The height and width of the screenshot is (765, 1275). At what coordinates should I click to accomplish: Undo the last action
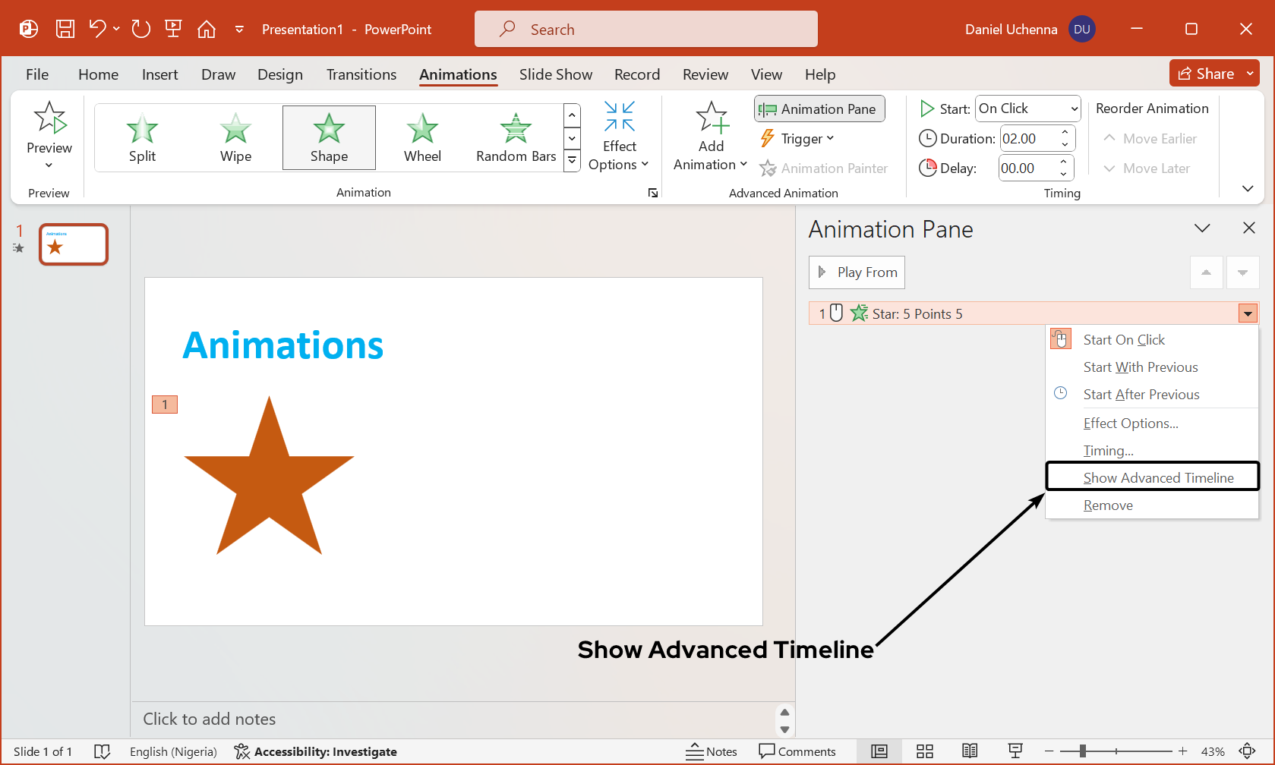(97, 30)
